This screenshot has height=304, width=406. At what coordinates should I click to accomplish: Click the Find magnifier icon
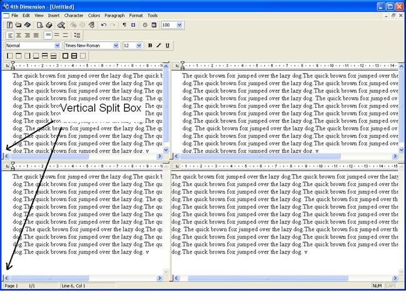coord(61,25)
